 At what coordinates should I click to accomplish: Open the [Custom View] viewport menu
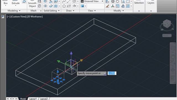18,17
